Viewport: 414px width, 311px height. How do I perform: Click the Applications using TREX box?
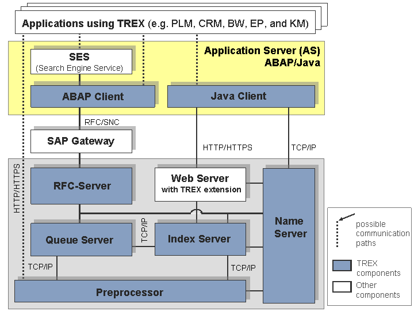(x=165, y=22)
